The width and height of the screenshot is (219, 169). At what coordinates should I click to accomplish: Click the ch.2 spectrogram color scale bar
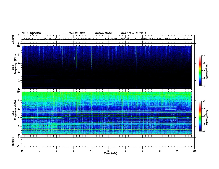[200, 116]
